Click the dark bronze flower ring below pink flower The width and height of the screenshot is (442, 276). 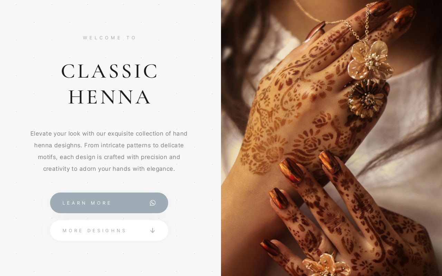click(366, 98)
